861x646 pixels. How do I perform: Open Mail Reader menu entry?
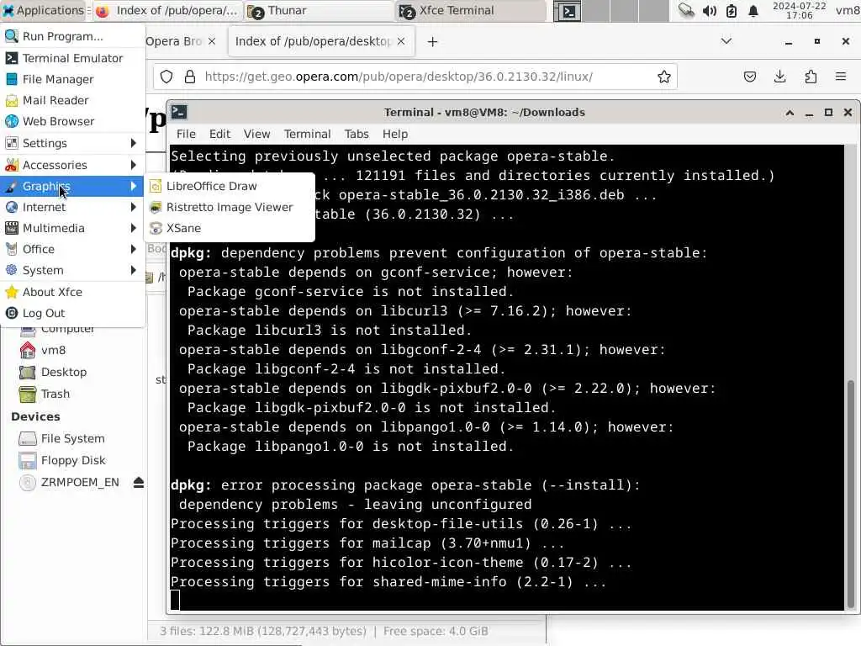tap(72, 100)
